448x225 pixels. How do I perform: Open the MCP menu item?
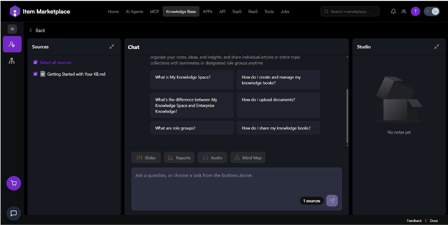[x=154, y=12]
